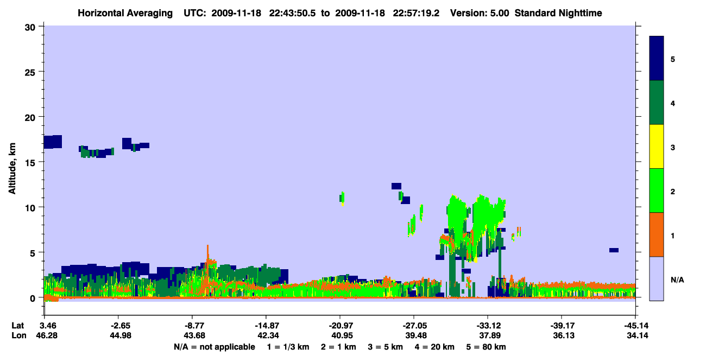The width and height of the screenshot is (706, 362).
Task: Click the '5 = 80 km' legend note
Action: click(487, 347)
